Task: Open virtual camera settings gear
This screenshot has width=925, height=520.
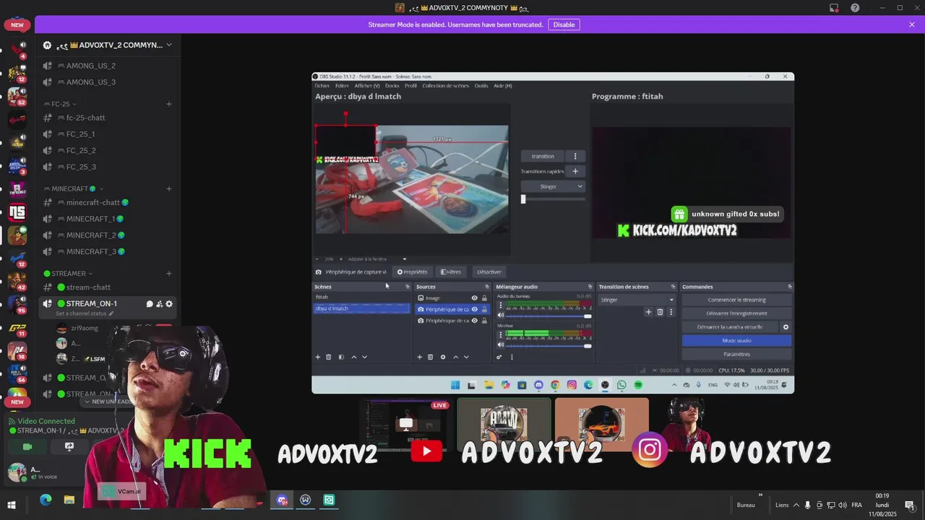Action: (786, 327)
